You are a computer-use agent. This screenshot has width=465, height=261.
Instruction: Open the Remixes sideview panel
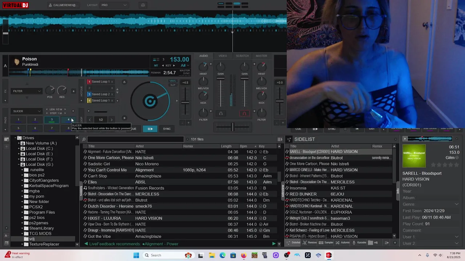pyautogui.click(x=310, y=243)
